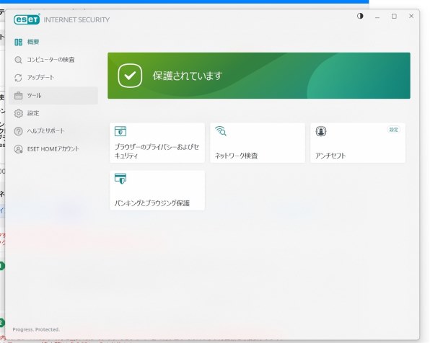Open ヘルプとサポート in sidebar
430x343 pixels.
coord(53,131)
